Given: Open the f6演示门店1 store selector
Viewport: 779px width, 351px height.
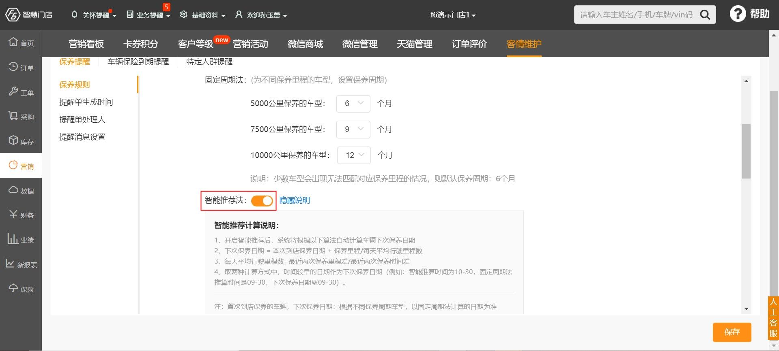Looking at the screenshot, I should pyautogui.click(x=453, y=15).
